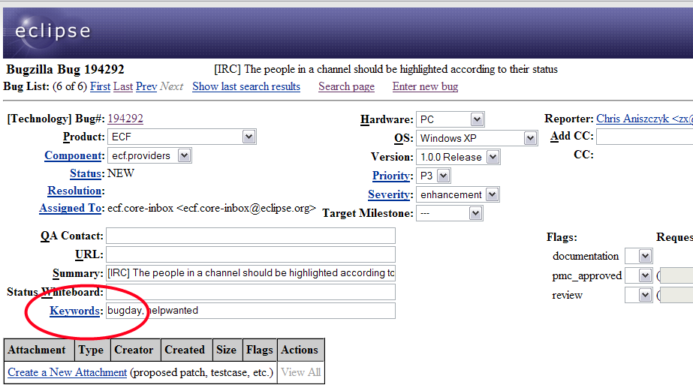Click Create a New Attachment link
693x385 pixels.
tap(67, 373)
